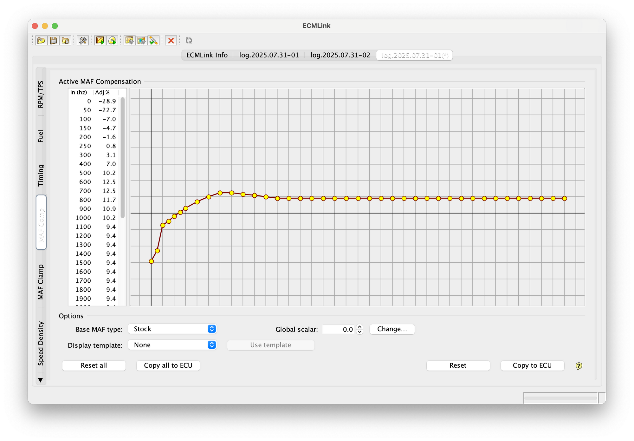Select the -4.7 adjustment value at 150 hz

(x=106, y=128)
